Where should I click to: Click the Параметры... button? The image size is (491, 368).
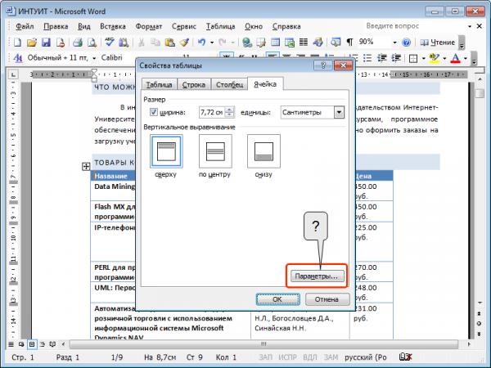click(x=317, y=276)
